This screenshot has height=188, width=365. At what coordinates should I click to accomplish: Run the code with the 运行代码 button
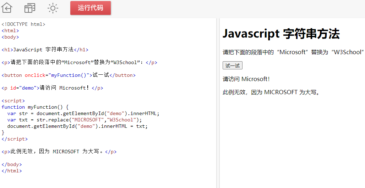91,8
